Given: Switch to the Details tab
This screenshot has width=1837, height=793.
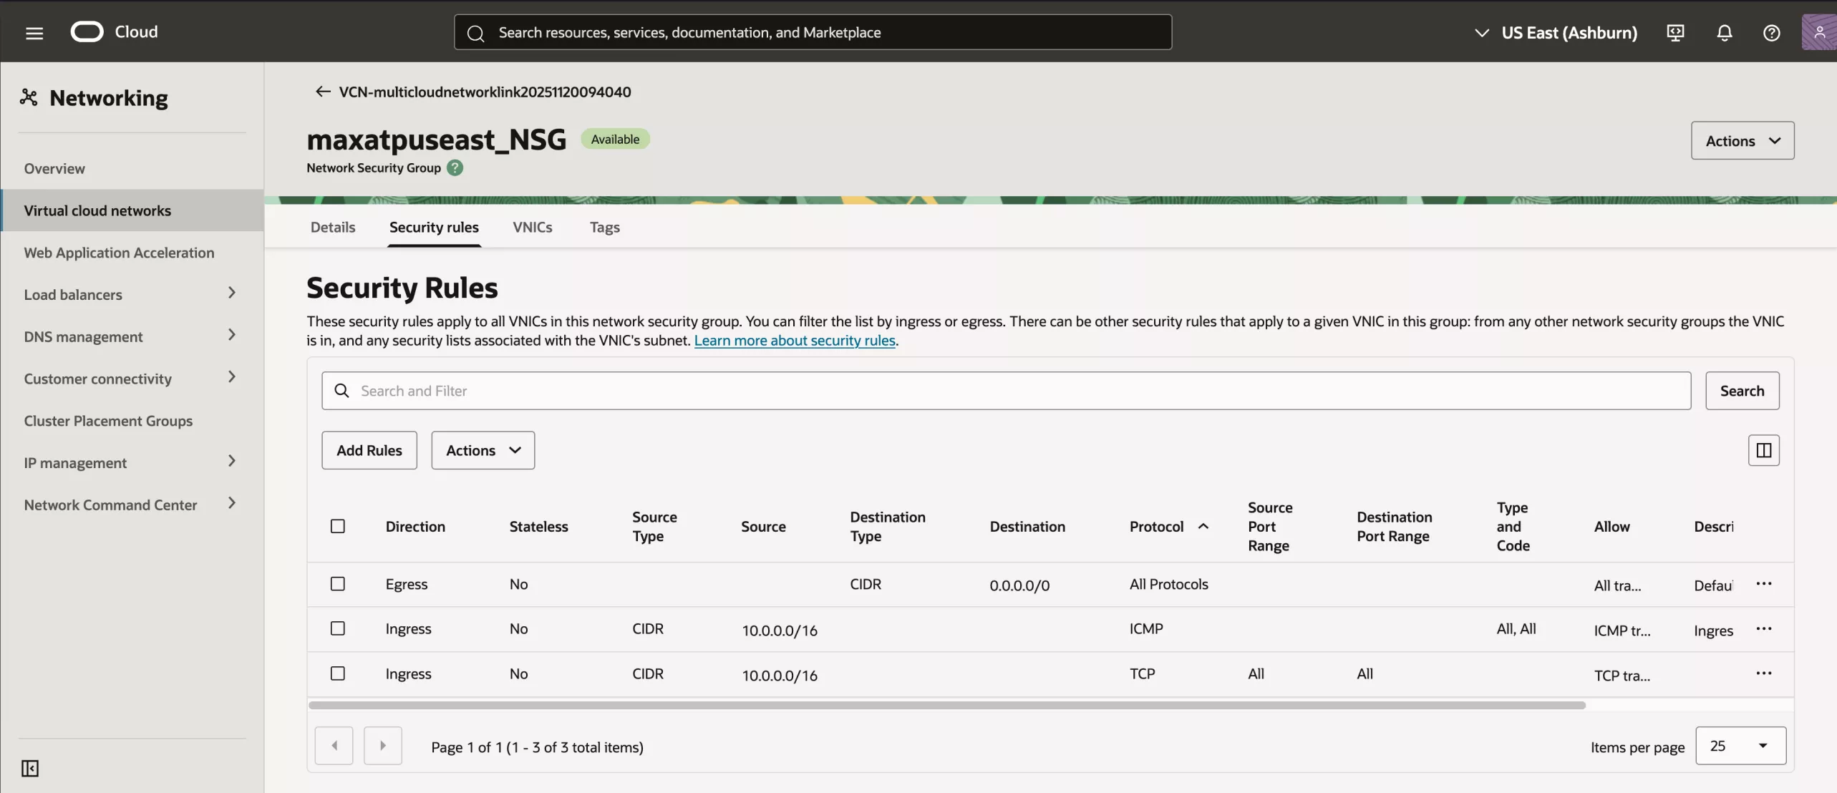Looking at the screenshot, I should click(x=332, y=227).
